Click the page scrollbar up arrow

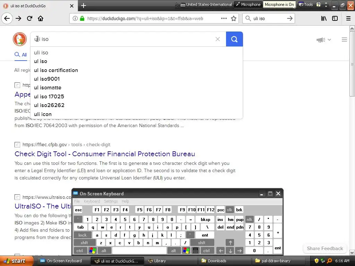352,29
